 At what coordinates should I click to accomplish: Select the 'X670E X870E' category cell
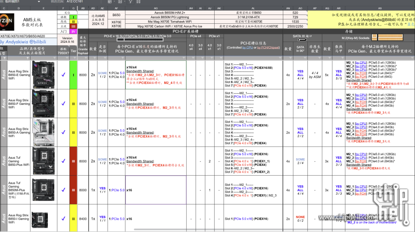click(116, 24)
